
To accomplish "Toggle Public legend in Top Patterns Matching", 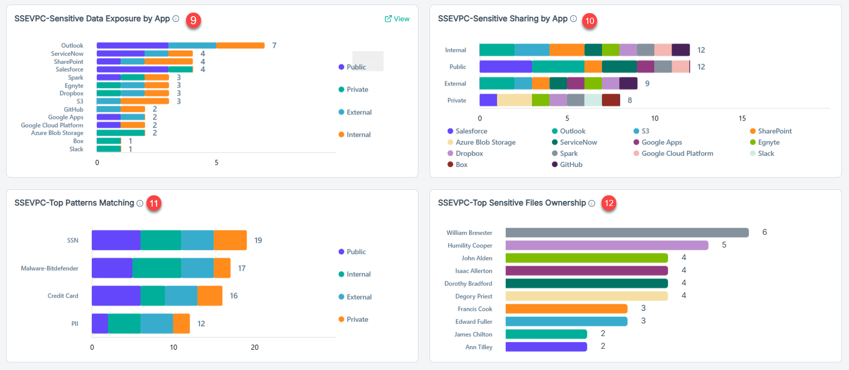I will (352, 252).
